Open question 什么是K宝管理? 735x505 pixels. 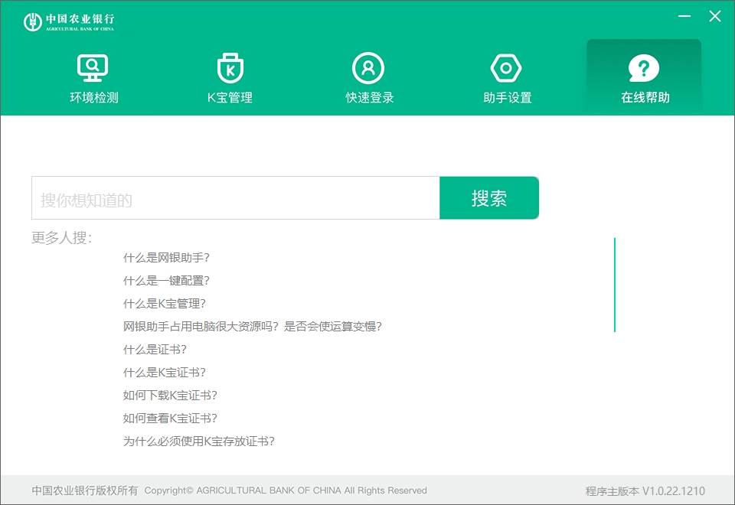(x=165, y=304)
